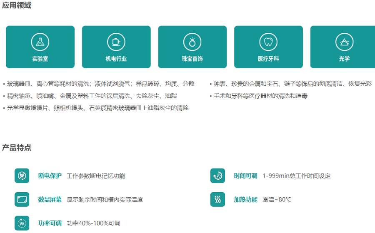This screenshot has height=233, width=375.
Task: Click the 时间可调 timer icon
Action: pos(217,176)
